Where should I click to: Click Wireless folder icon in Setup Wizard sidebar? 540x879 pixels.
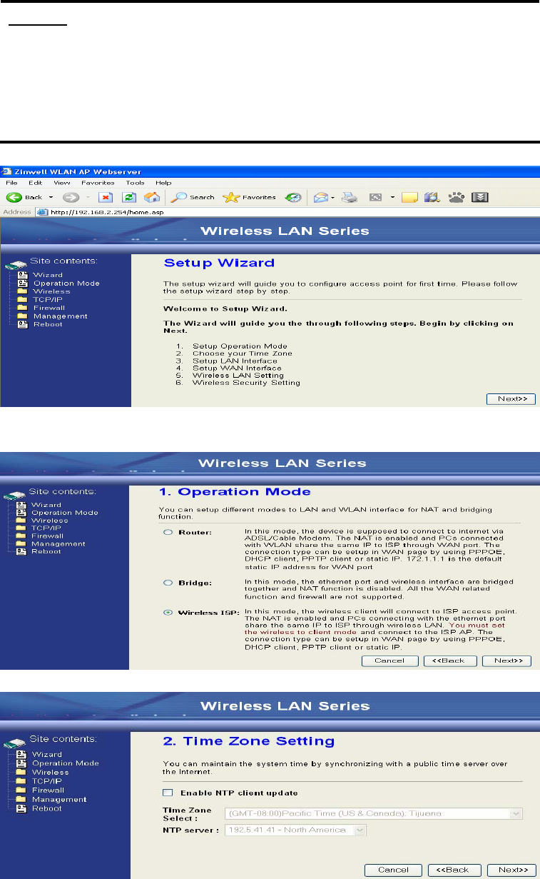[x=23, y=291]
